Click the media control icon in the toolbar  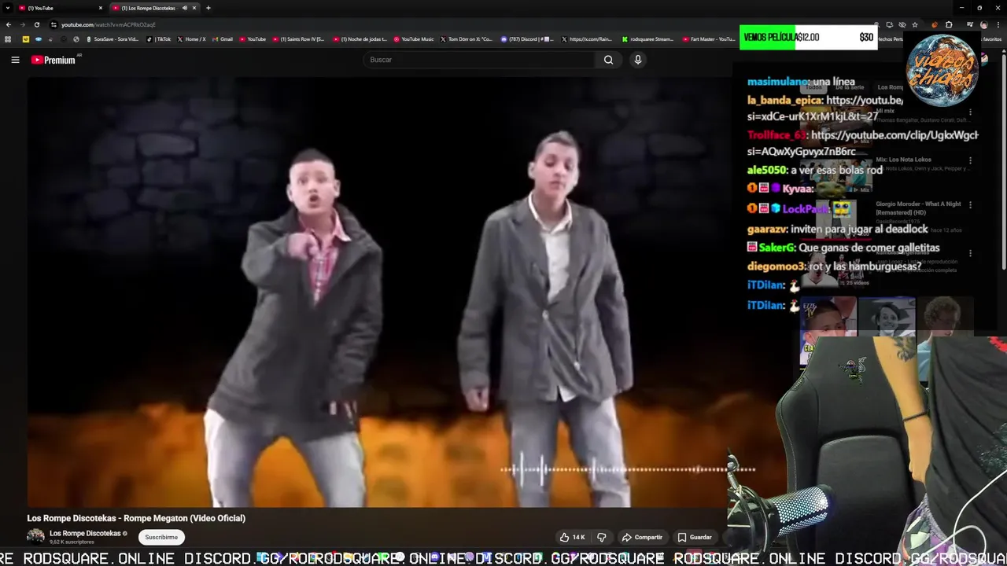point(970,24)
